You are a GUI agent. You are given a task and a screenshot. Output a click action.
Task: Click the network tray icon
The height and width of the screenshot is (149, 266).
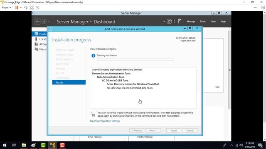(236, 145)
